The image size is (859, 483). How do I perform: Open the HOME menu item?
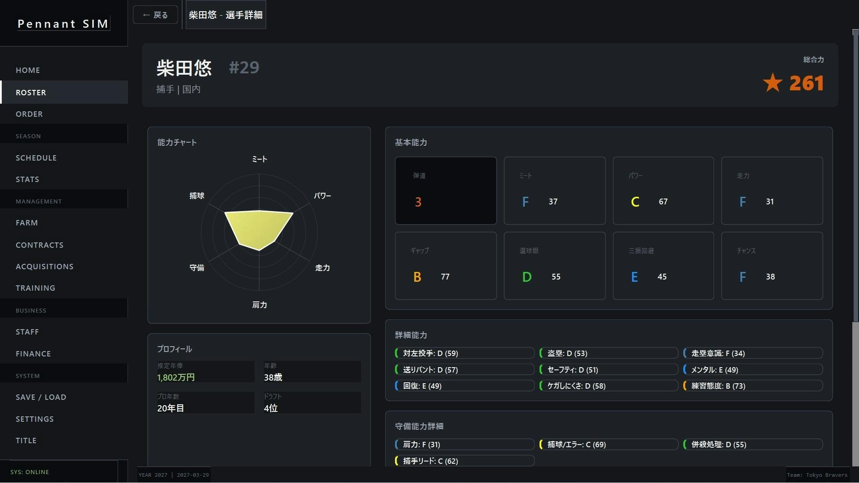[x=28, y=70]
